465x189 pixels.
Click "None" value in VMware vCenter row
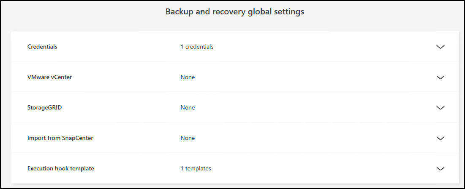tap(188, 77)
